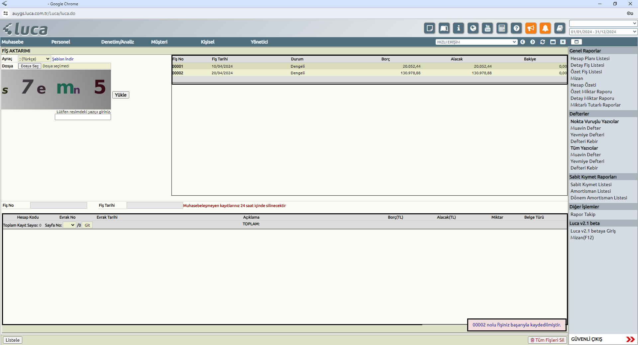Click the Fiş Tarihi input field
Screen dimensions: 638x345
tap(155, 205)
